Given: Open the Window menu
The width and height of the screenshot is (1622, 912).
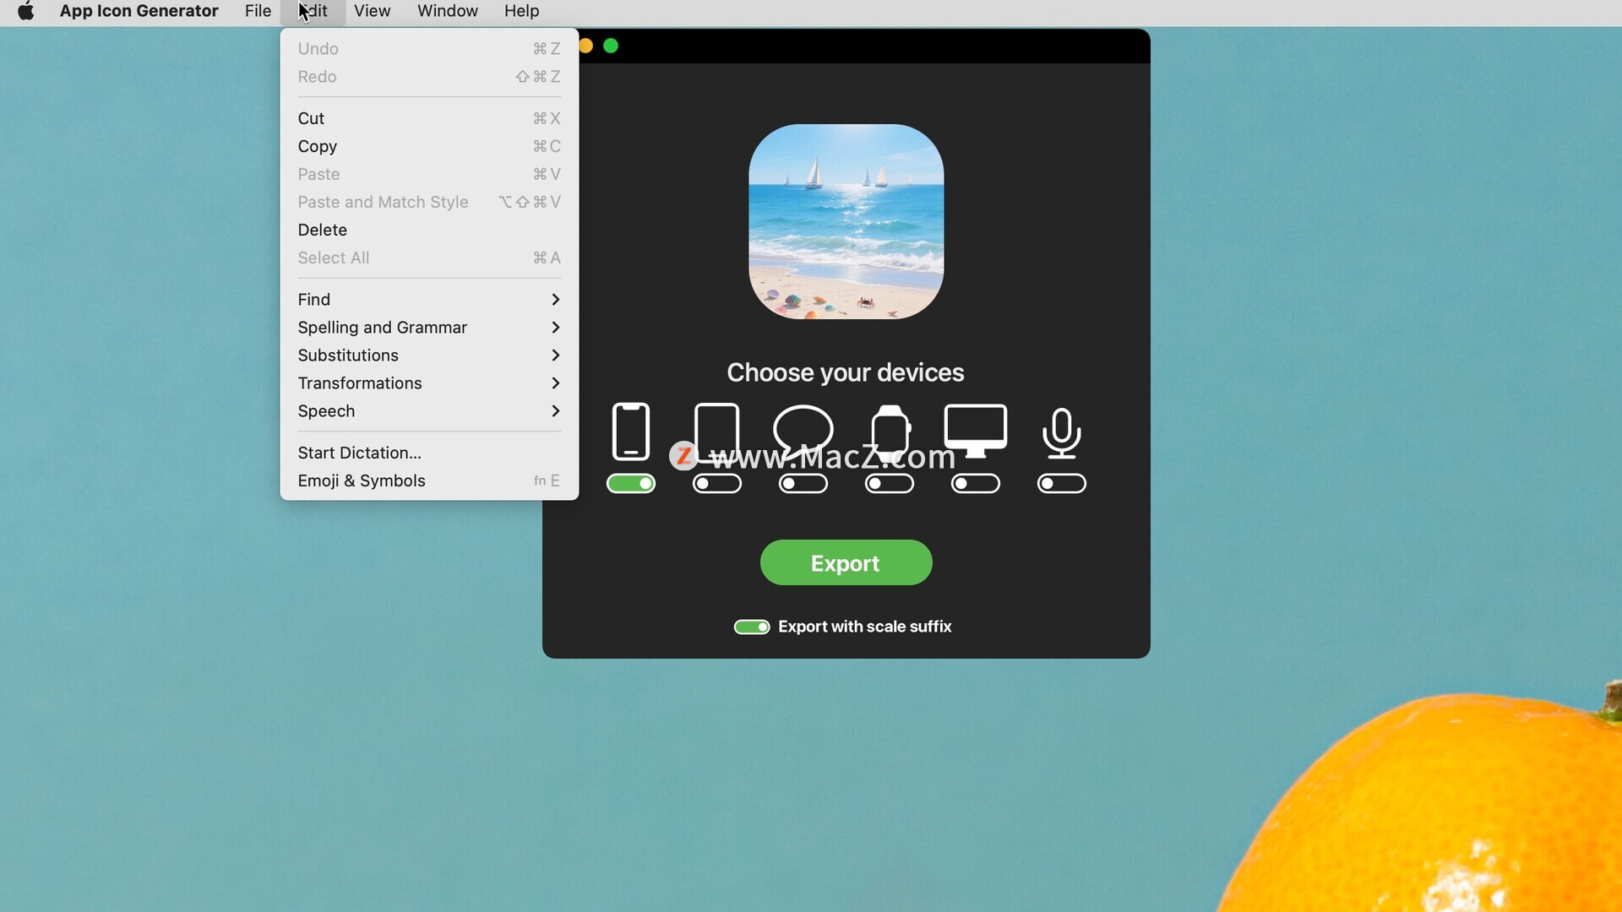Looking at the screenshot, I should click(x=447, y=11).
